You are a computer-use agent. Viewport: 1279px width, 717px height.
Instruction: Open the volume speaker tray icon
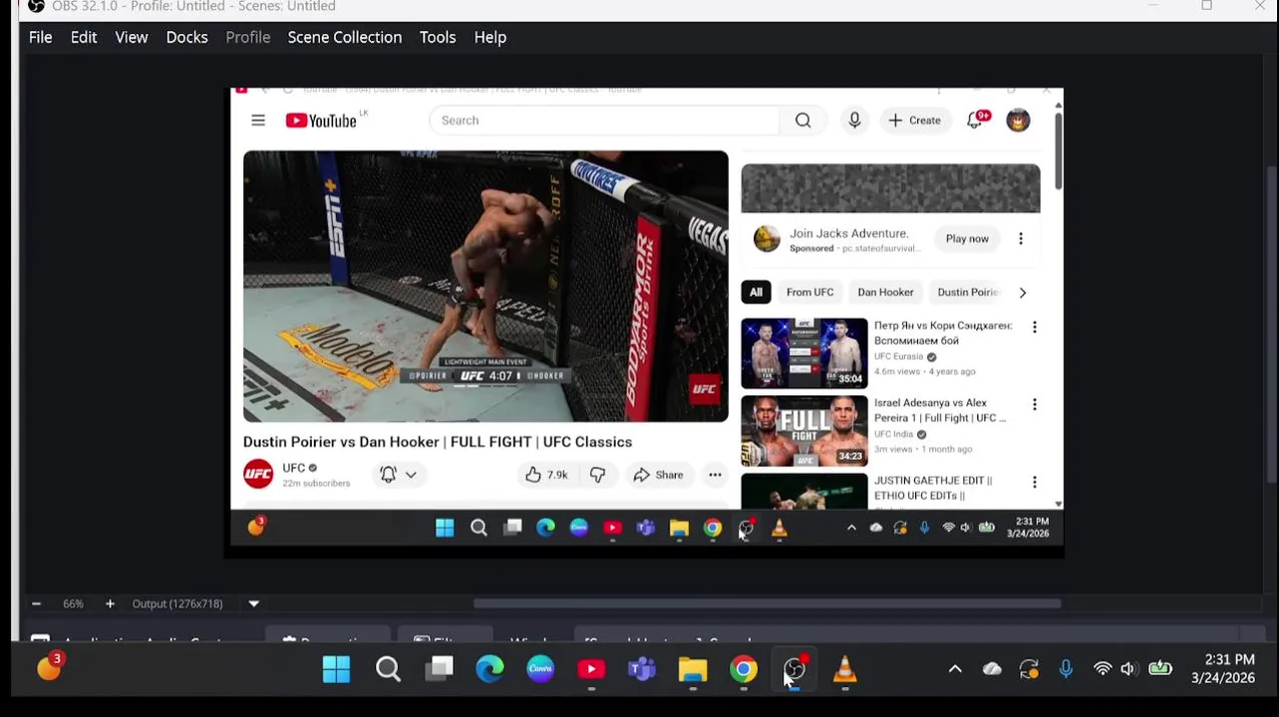tap(1128, 669)
